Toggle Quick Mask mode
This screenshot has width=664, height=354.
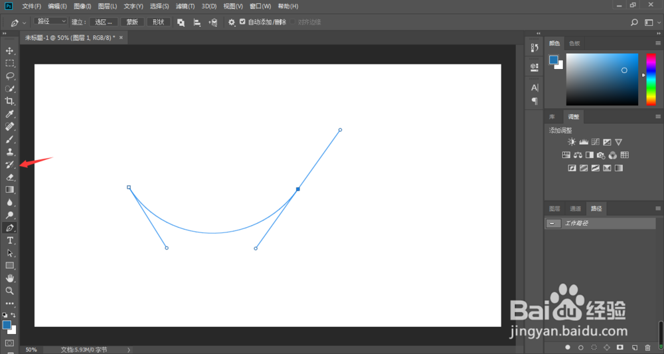click(x=10, y=343)
